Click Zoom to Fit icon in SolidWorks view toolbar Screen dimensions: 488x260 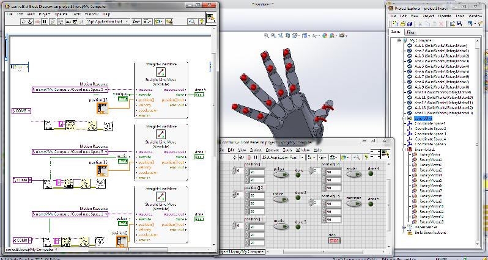coord(267,35)
